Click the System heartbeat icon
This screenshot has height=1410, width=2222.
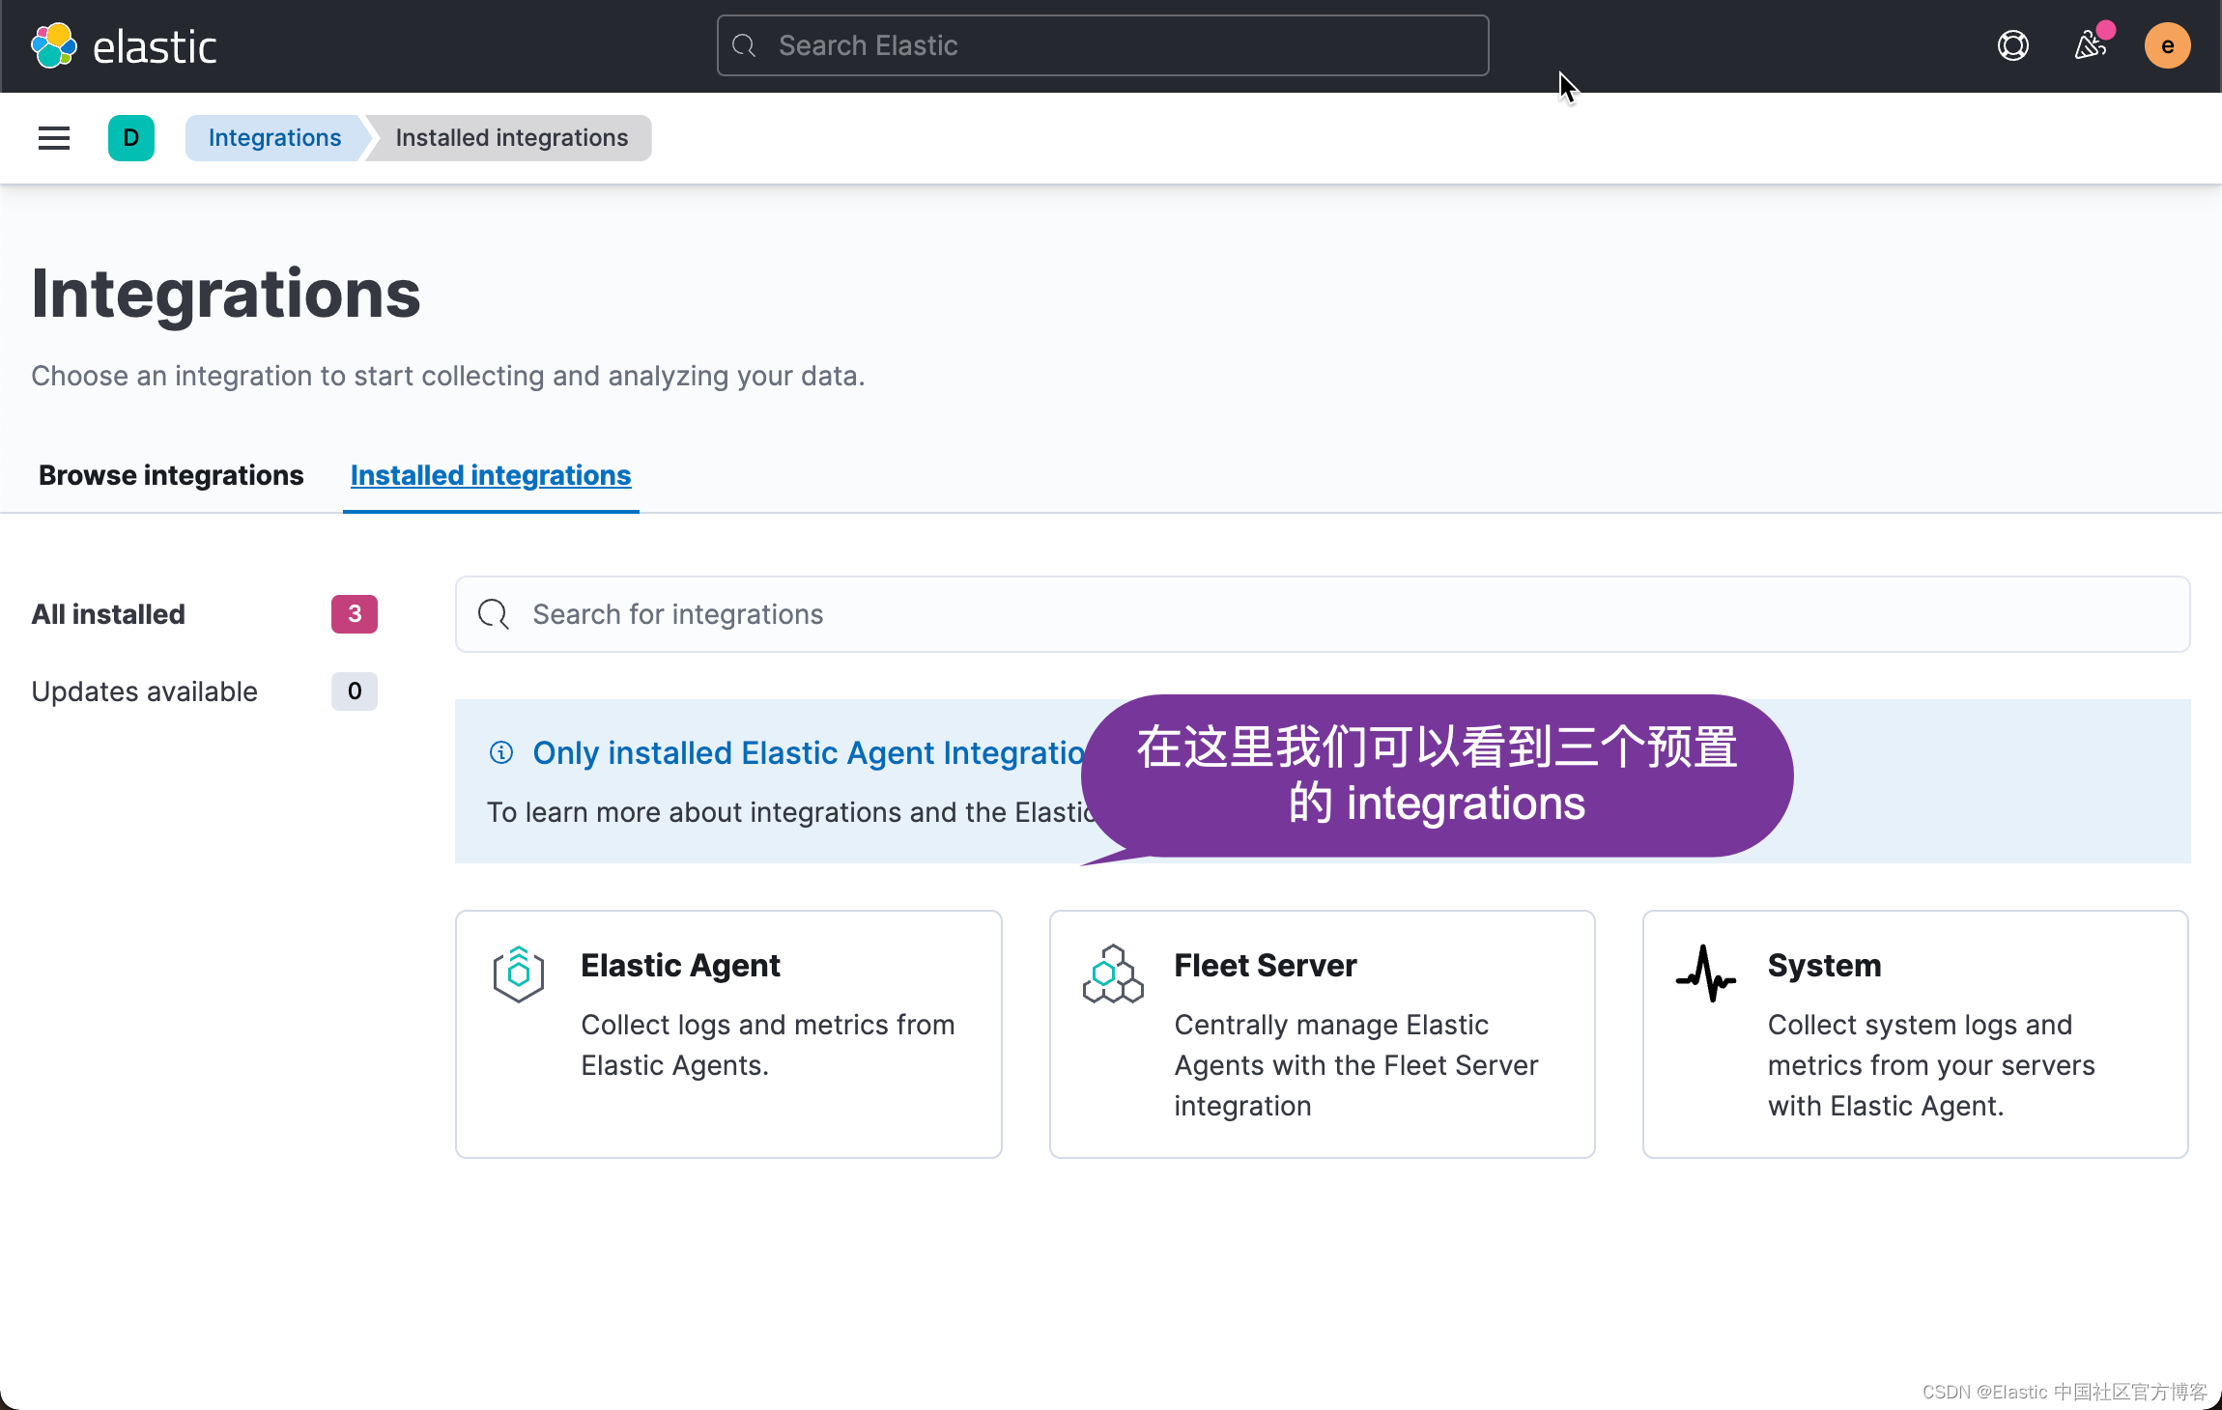(x=1704, y=973)
